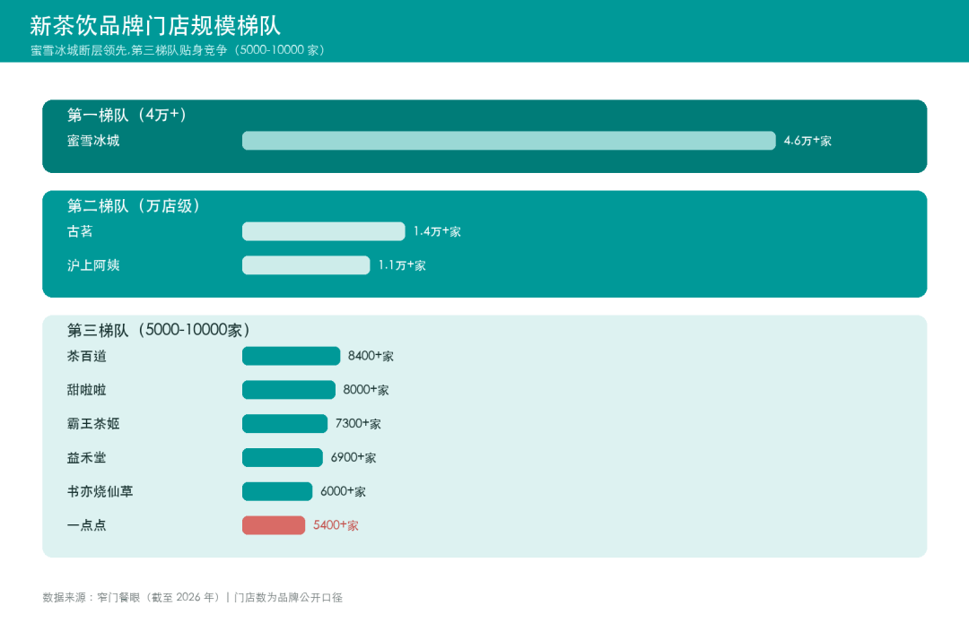Select the 第二梯队（万店级） heading
This screenshot has height=623, width=969.
pos(134,205)
